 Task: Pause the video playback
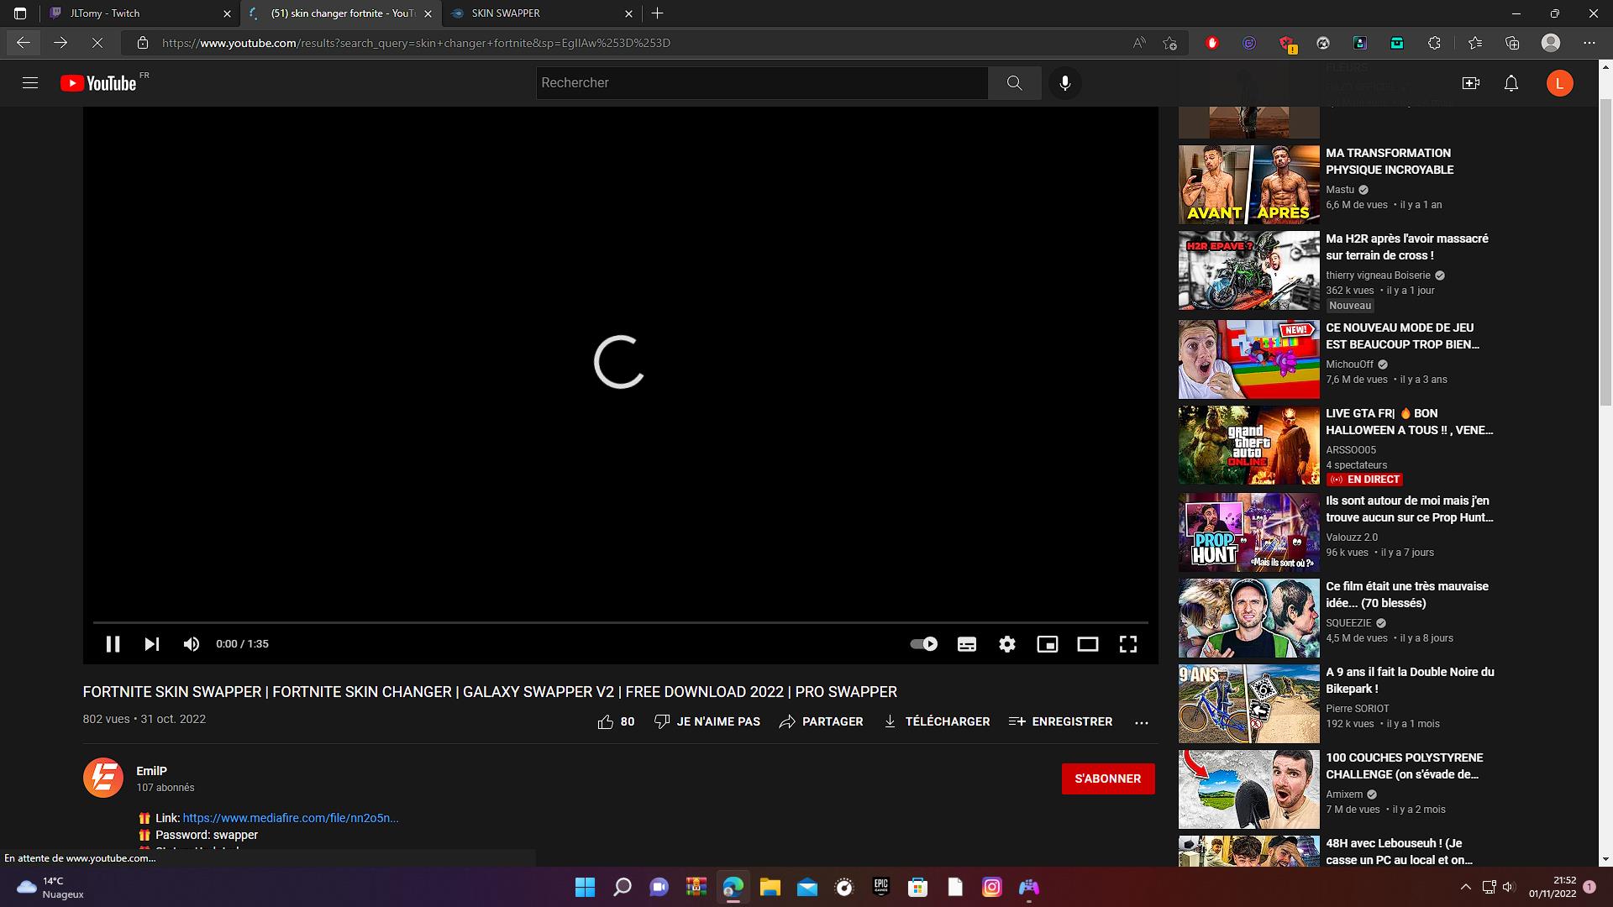point(113,644)
